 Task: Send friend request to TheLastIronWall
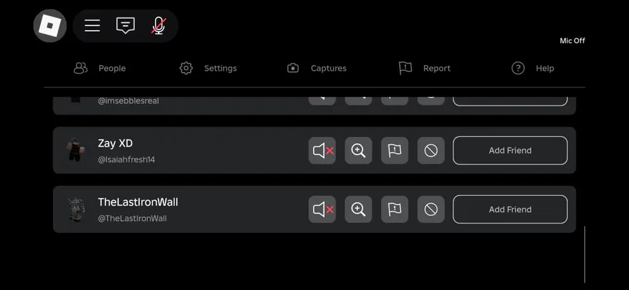pos(510,210)
